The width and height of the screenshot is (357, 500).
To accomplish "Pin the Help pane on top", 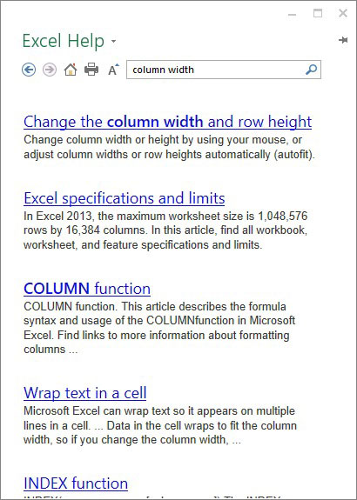I will point(343,40).
